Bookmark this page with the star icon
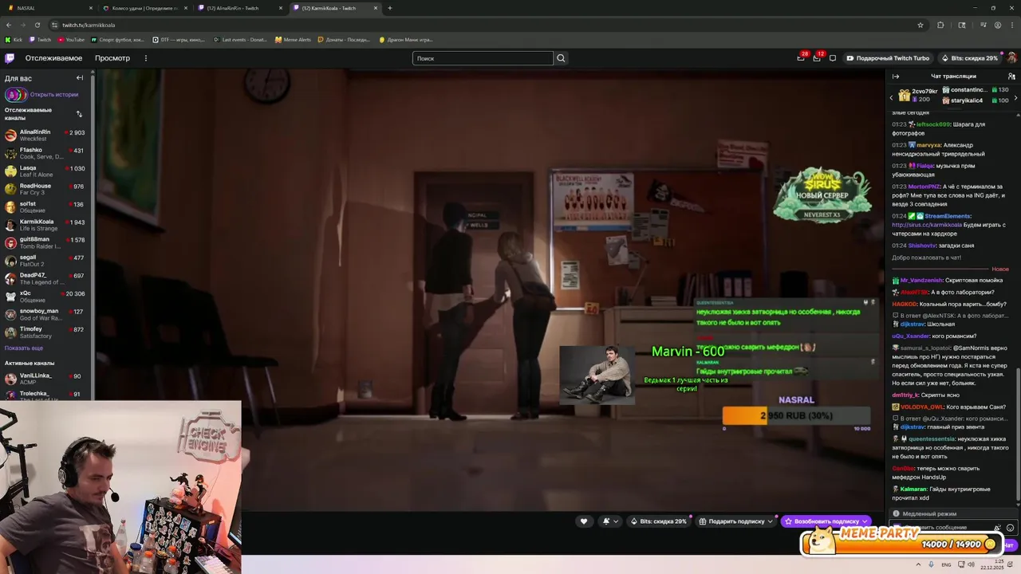 920,25
